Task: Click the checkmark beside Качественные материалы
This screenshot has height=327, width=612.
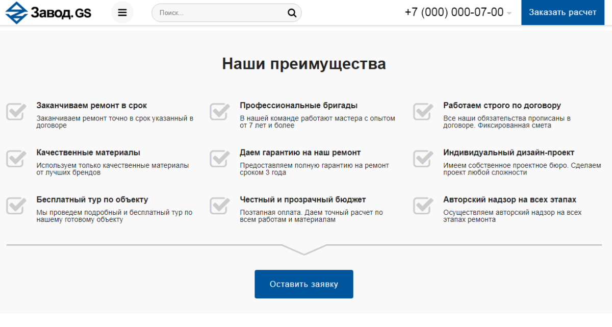Action: pyautogui.click(x=15, y=159)
